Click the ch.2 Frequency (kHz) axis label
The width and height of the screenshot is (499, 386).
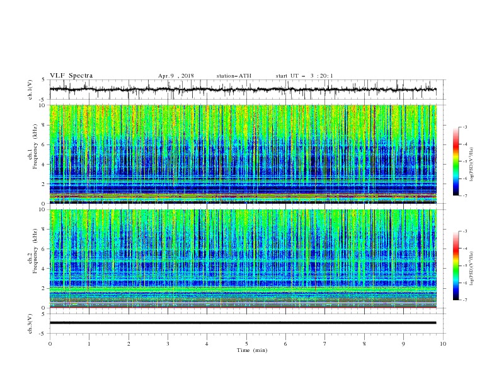click(x=33, y=259)
